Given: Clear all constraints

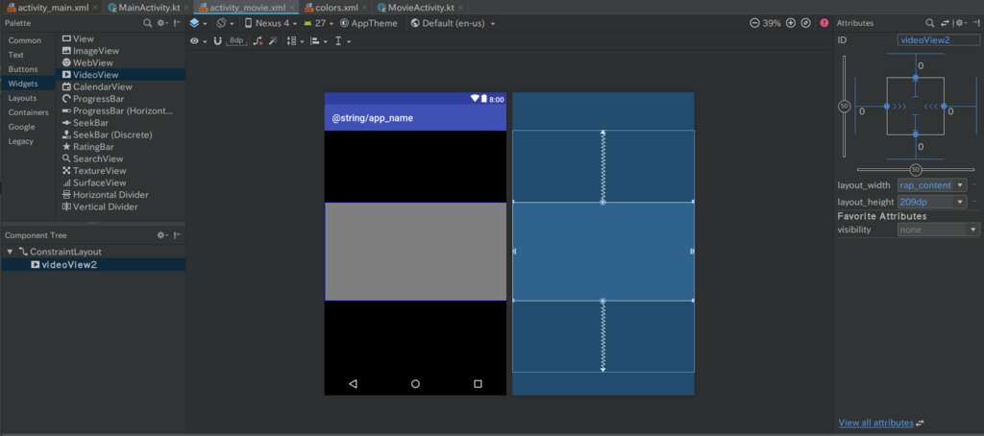Looking at the screenshot, I should click(258, 40).
